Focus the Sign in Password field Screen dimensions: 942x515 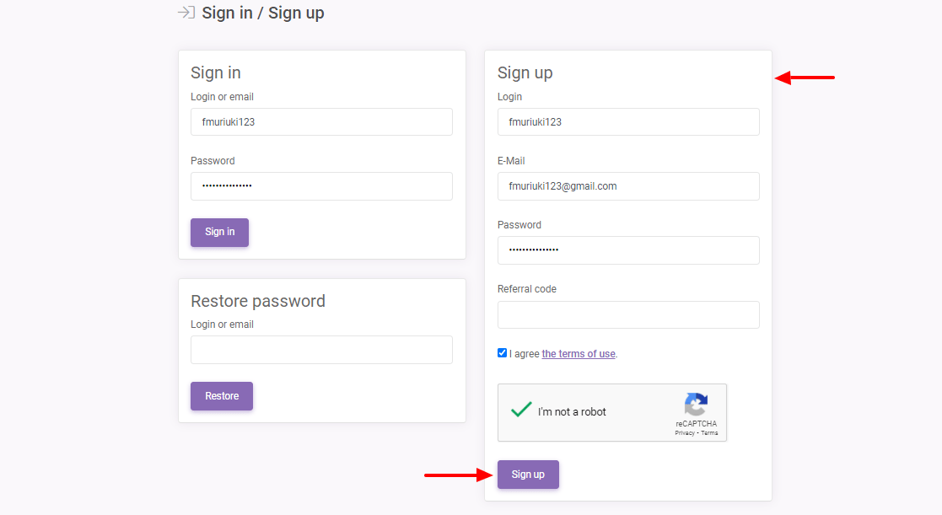321,186
